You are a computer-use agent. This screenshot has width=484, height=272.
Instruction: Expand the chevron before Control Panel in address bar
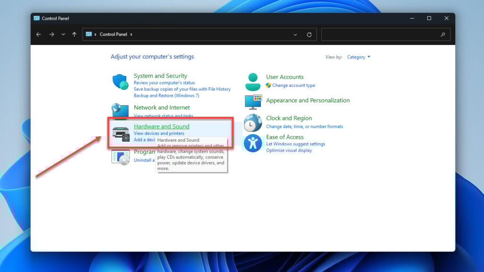(x=95, y=34)
